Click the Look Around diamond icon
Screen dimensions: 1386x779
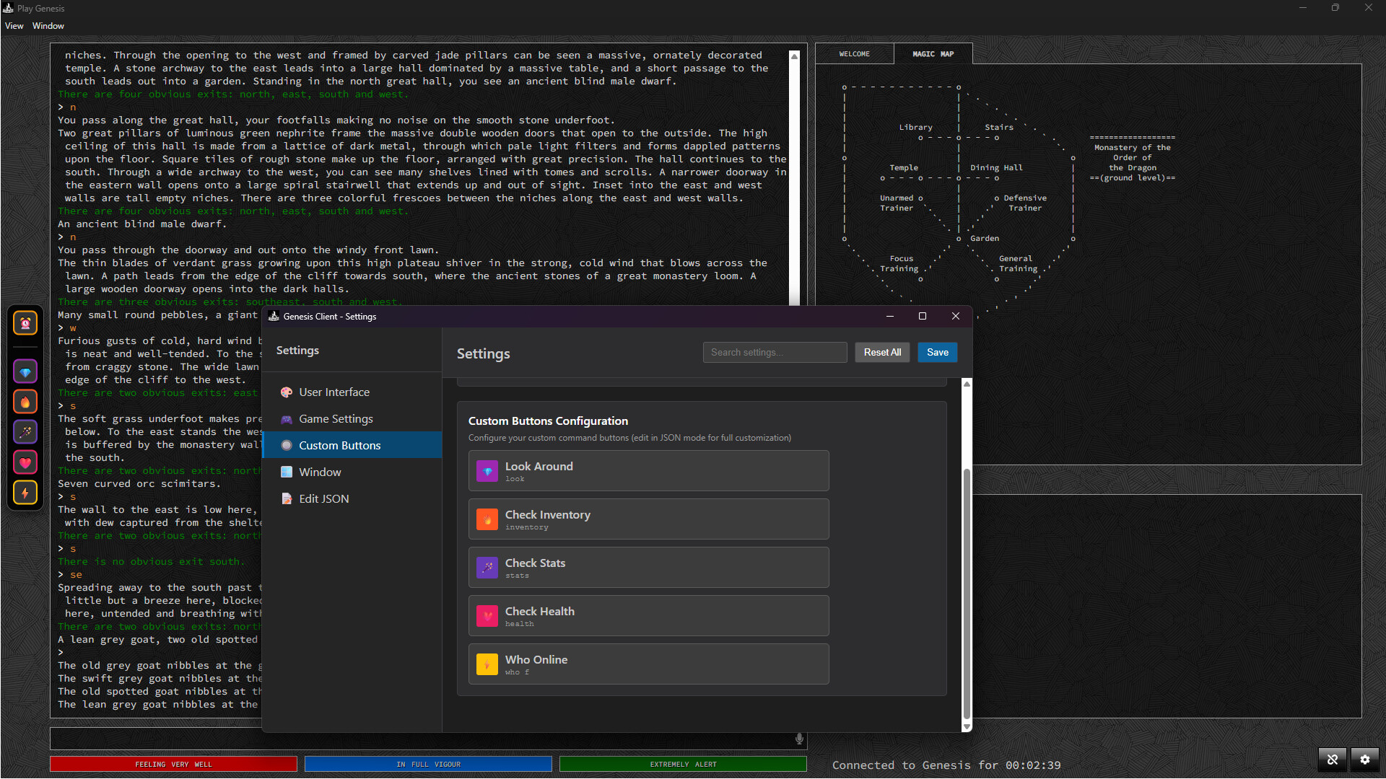(487, 471)
